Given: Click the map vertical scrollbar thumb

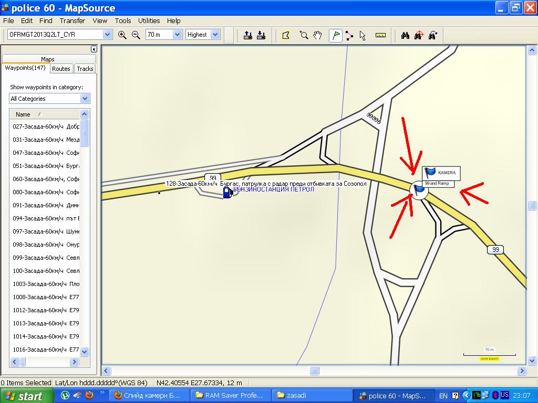Looking at the screenshot, I should 532,205.
